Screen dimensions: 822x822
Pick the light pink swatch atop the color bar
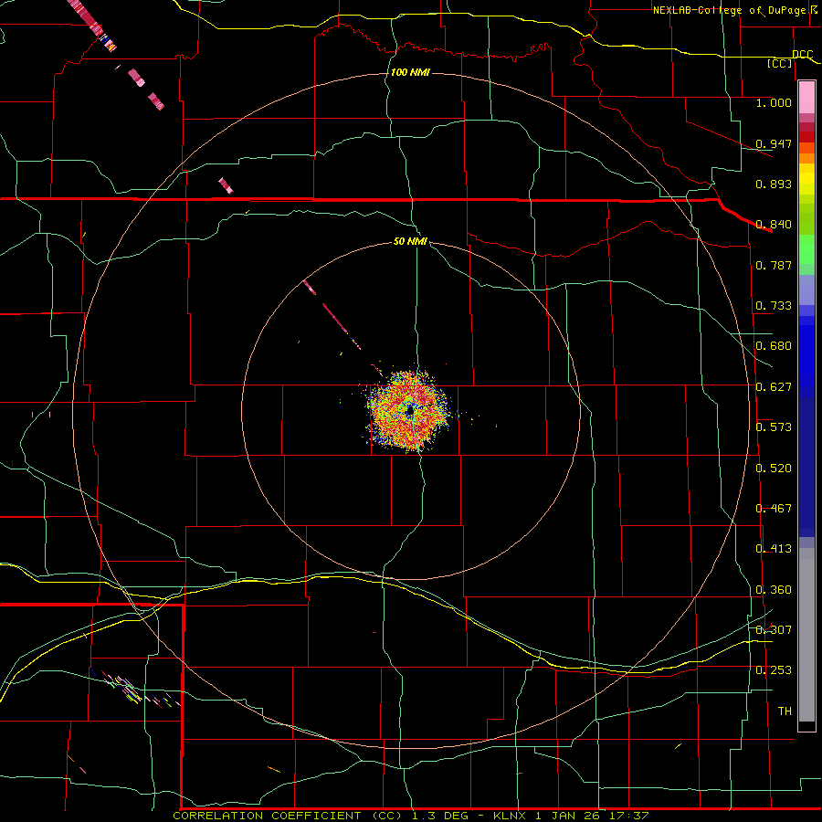tap(806, 98)
